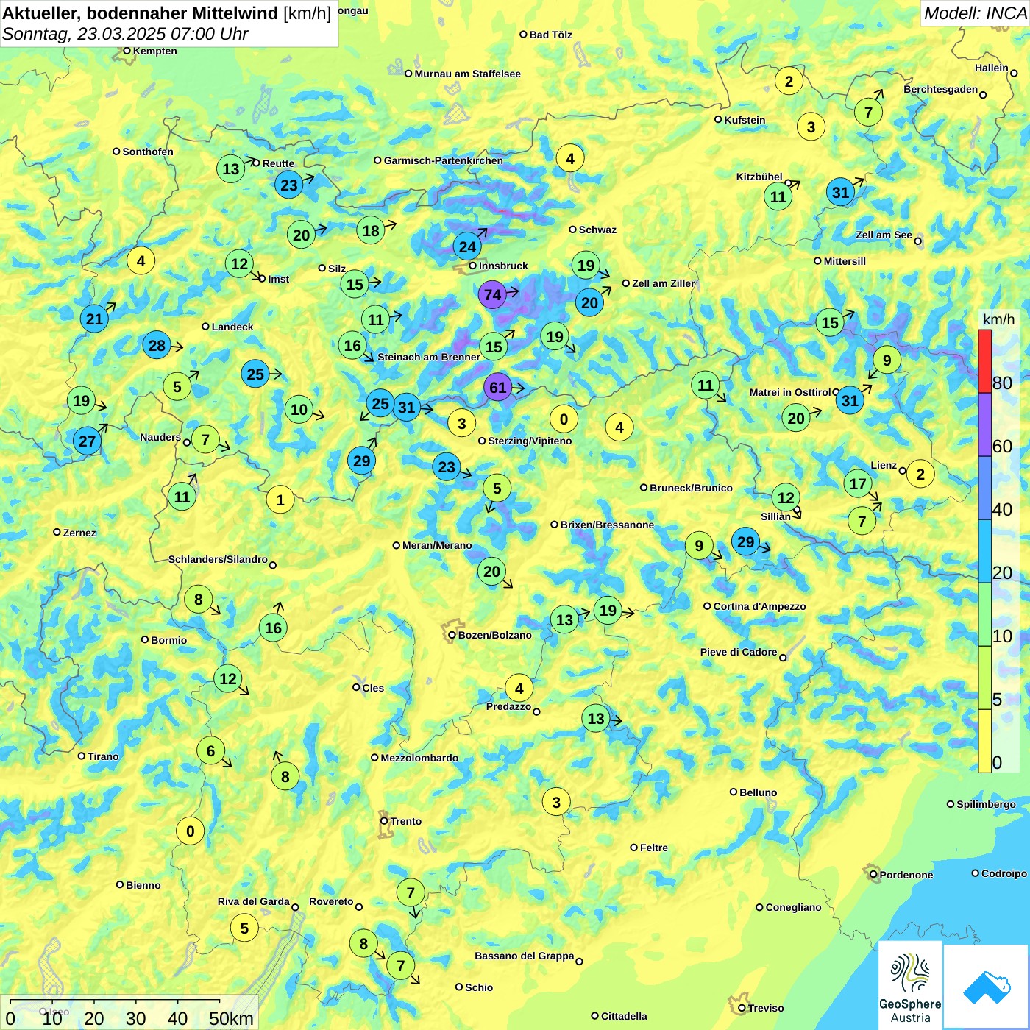
Task: Select the Steinach am Brenner label
Action: click(x=429, y=357)
